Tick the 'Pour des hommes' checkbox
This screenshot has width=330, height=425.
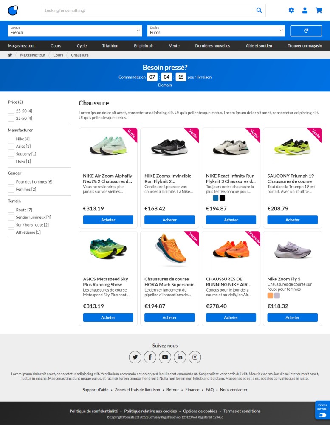[x=11, y=182]
